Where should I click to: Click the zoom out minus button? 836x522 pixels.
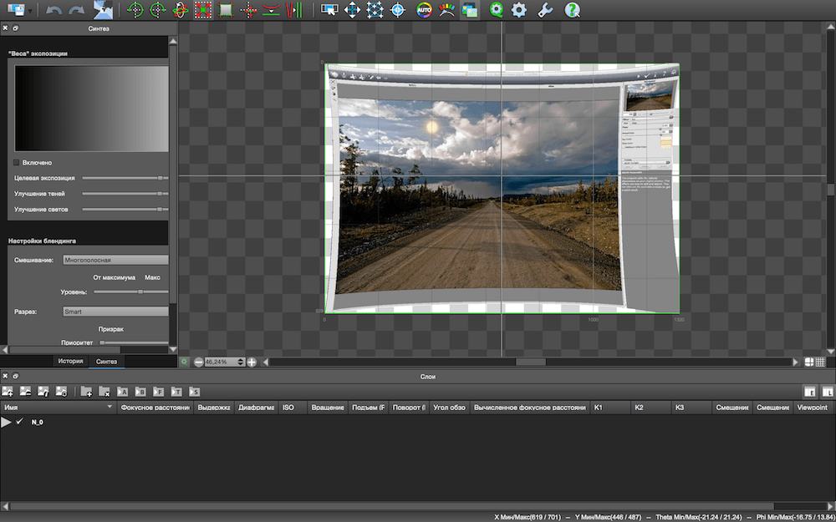(198, 362)
